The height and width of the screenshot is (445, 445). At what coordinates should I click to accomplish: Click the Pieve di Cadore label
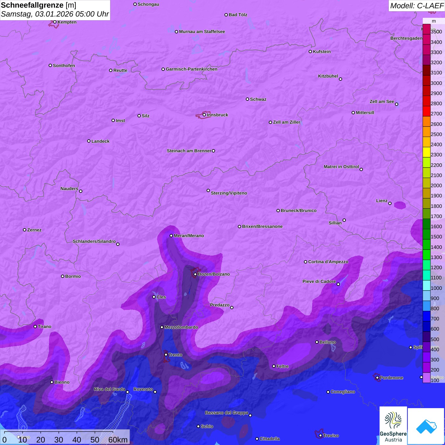tap(319, 281)
